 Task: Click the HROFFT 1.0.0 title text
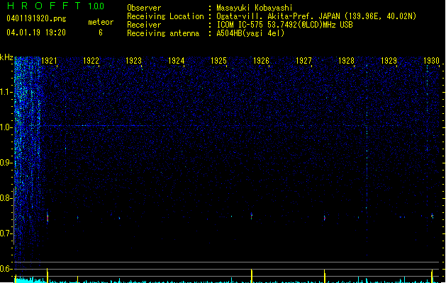pos(55,6)
